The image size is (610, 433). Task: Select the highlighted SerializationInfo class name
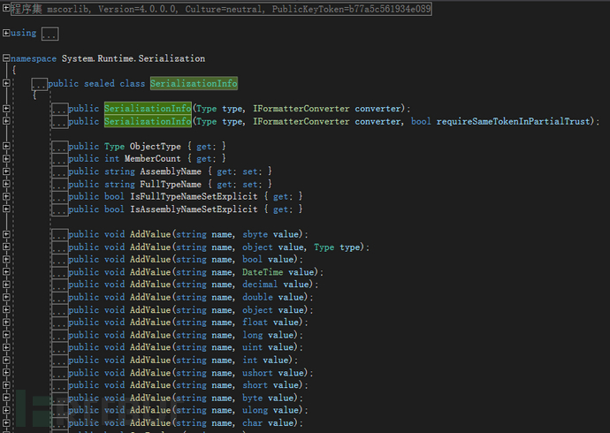[x=194, y=83]
